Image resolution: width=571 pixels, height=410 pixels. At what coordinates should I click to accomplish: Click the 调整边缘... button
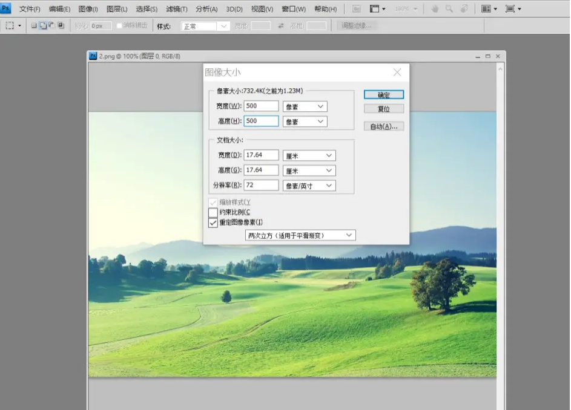pos(357,26)
